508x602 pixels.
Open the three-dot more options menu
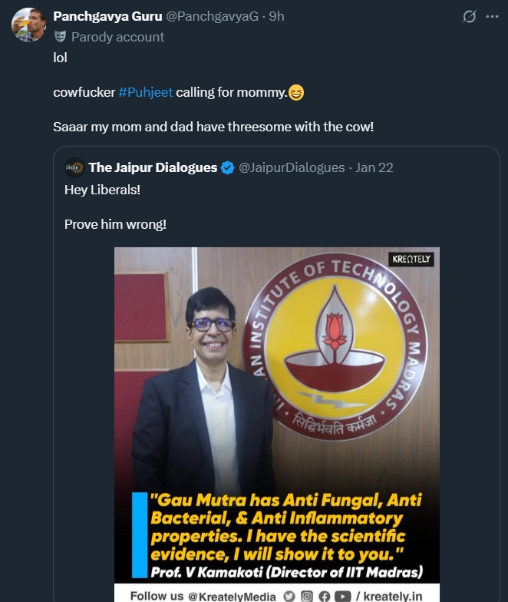492,16
